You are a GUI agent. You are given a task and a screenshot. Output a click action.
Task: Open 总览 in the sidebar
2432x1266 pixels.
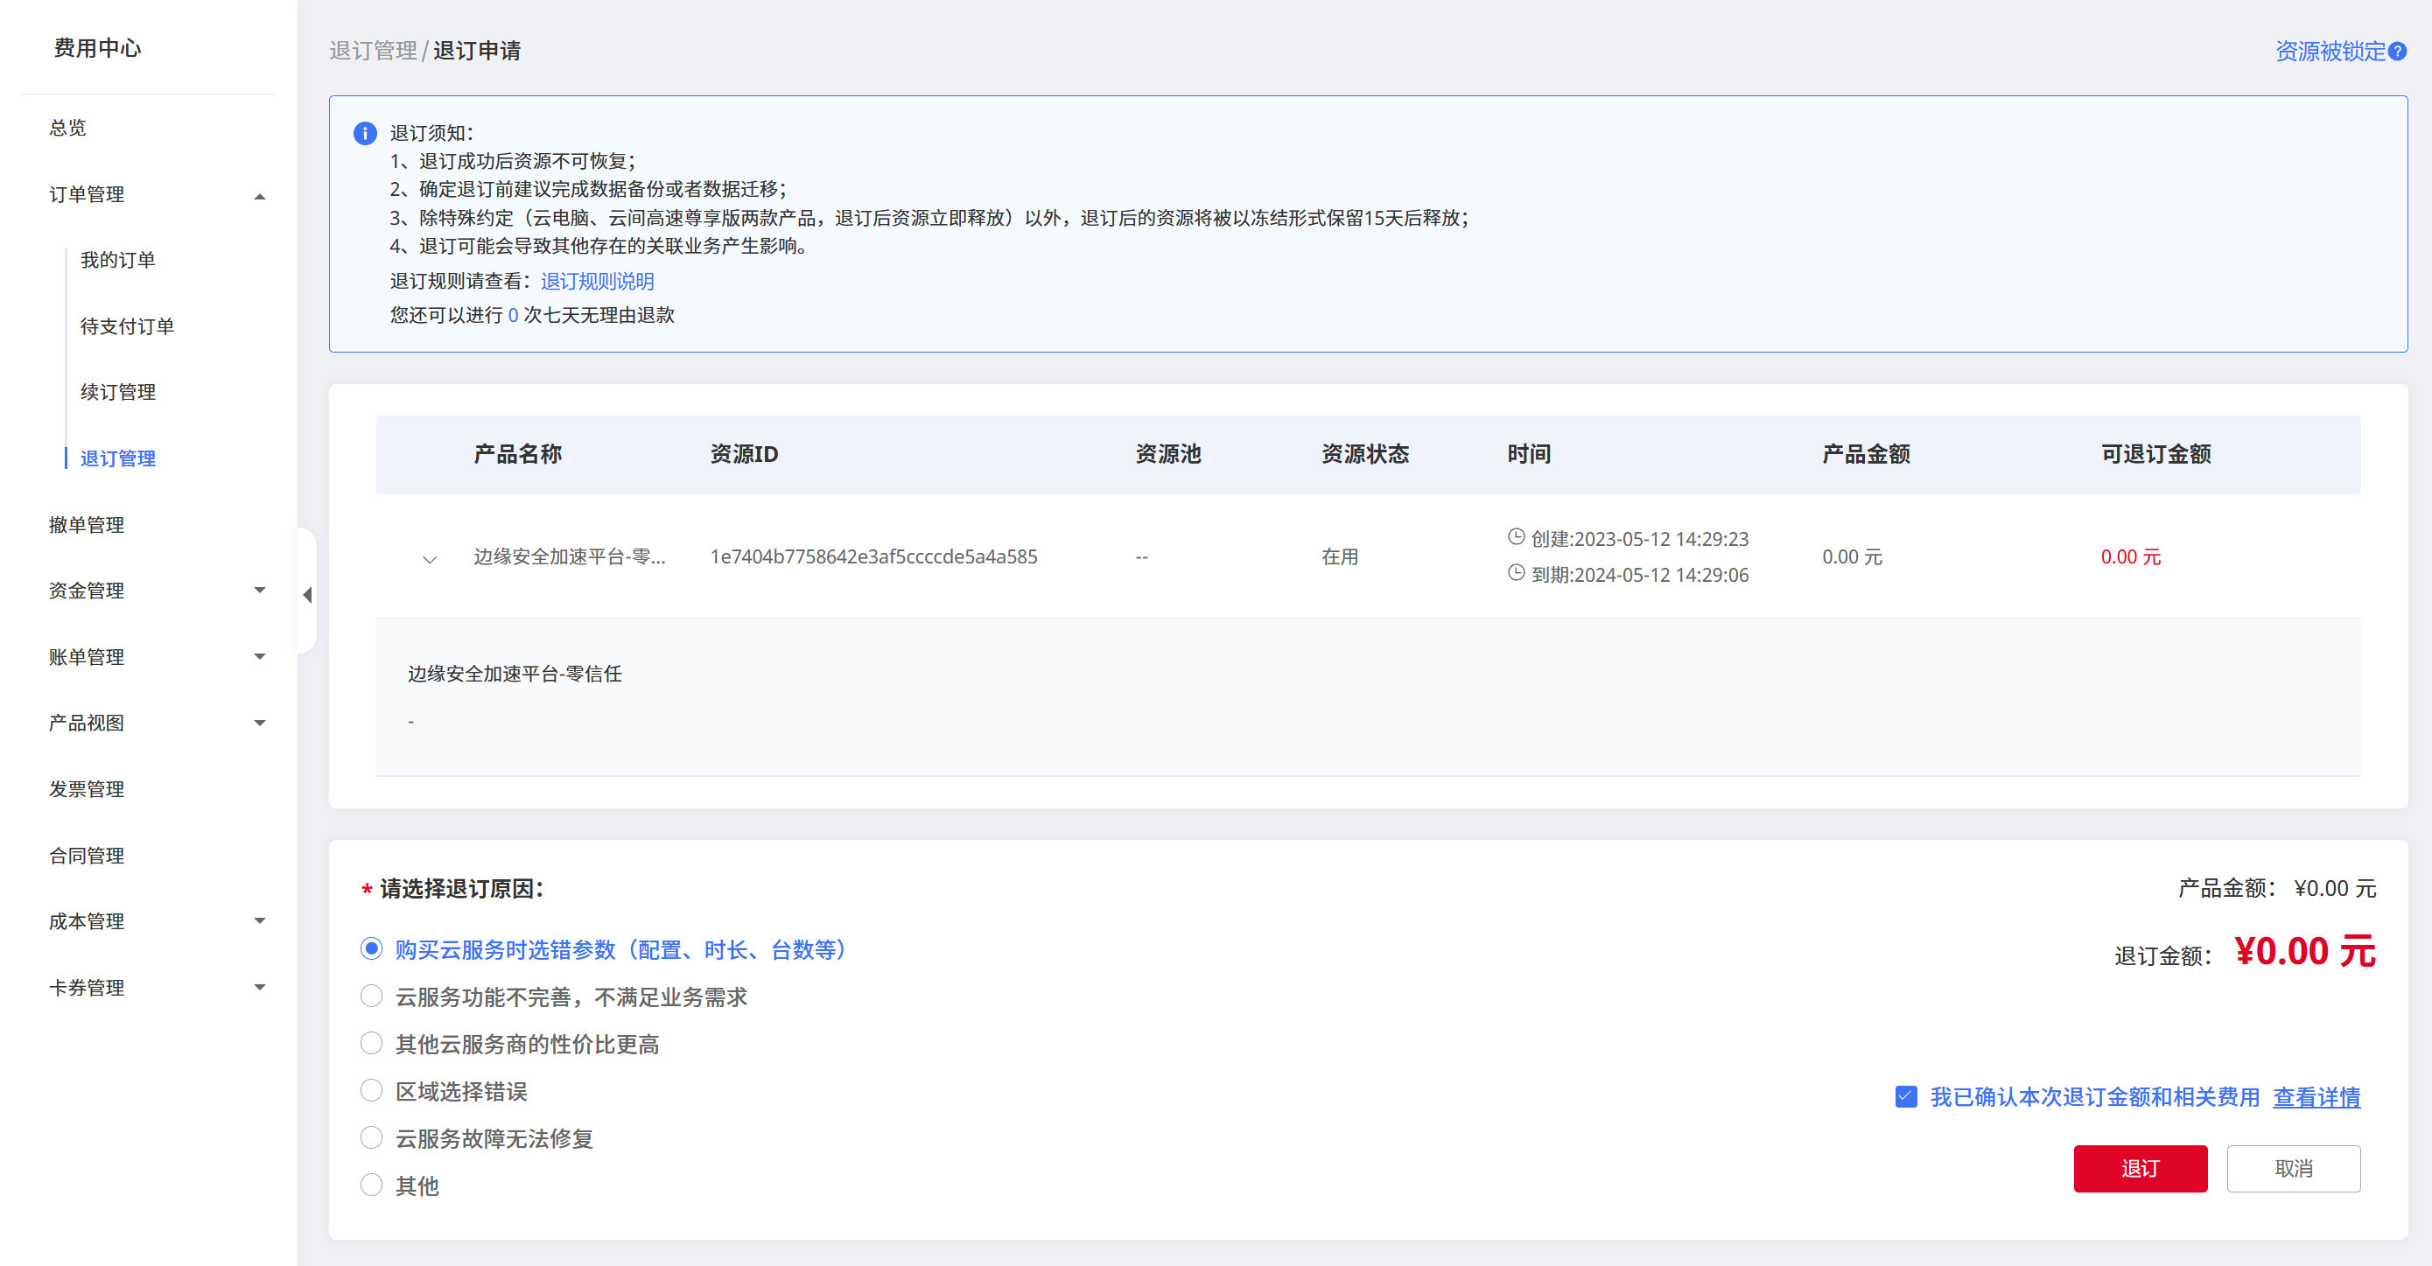point(67,128)
